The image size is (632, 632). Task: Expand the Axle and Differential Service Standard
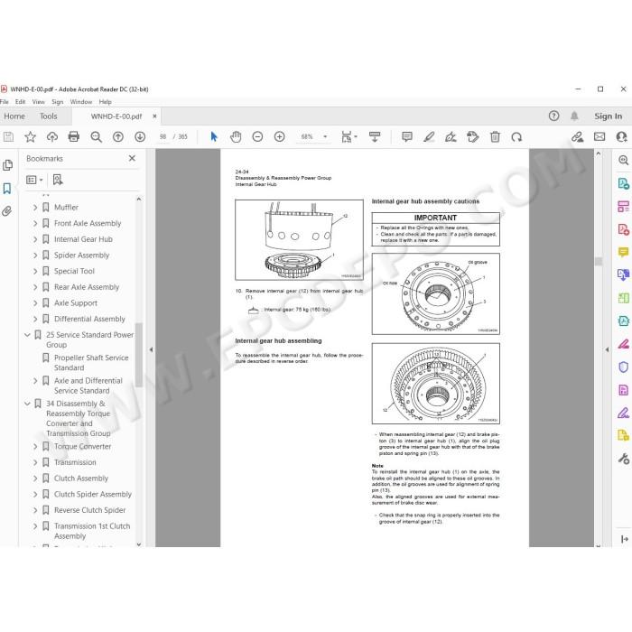tap(35, 381)
